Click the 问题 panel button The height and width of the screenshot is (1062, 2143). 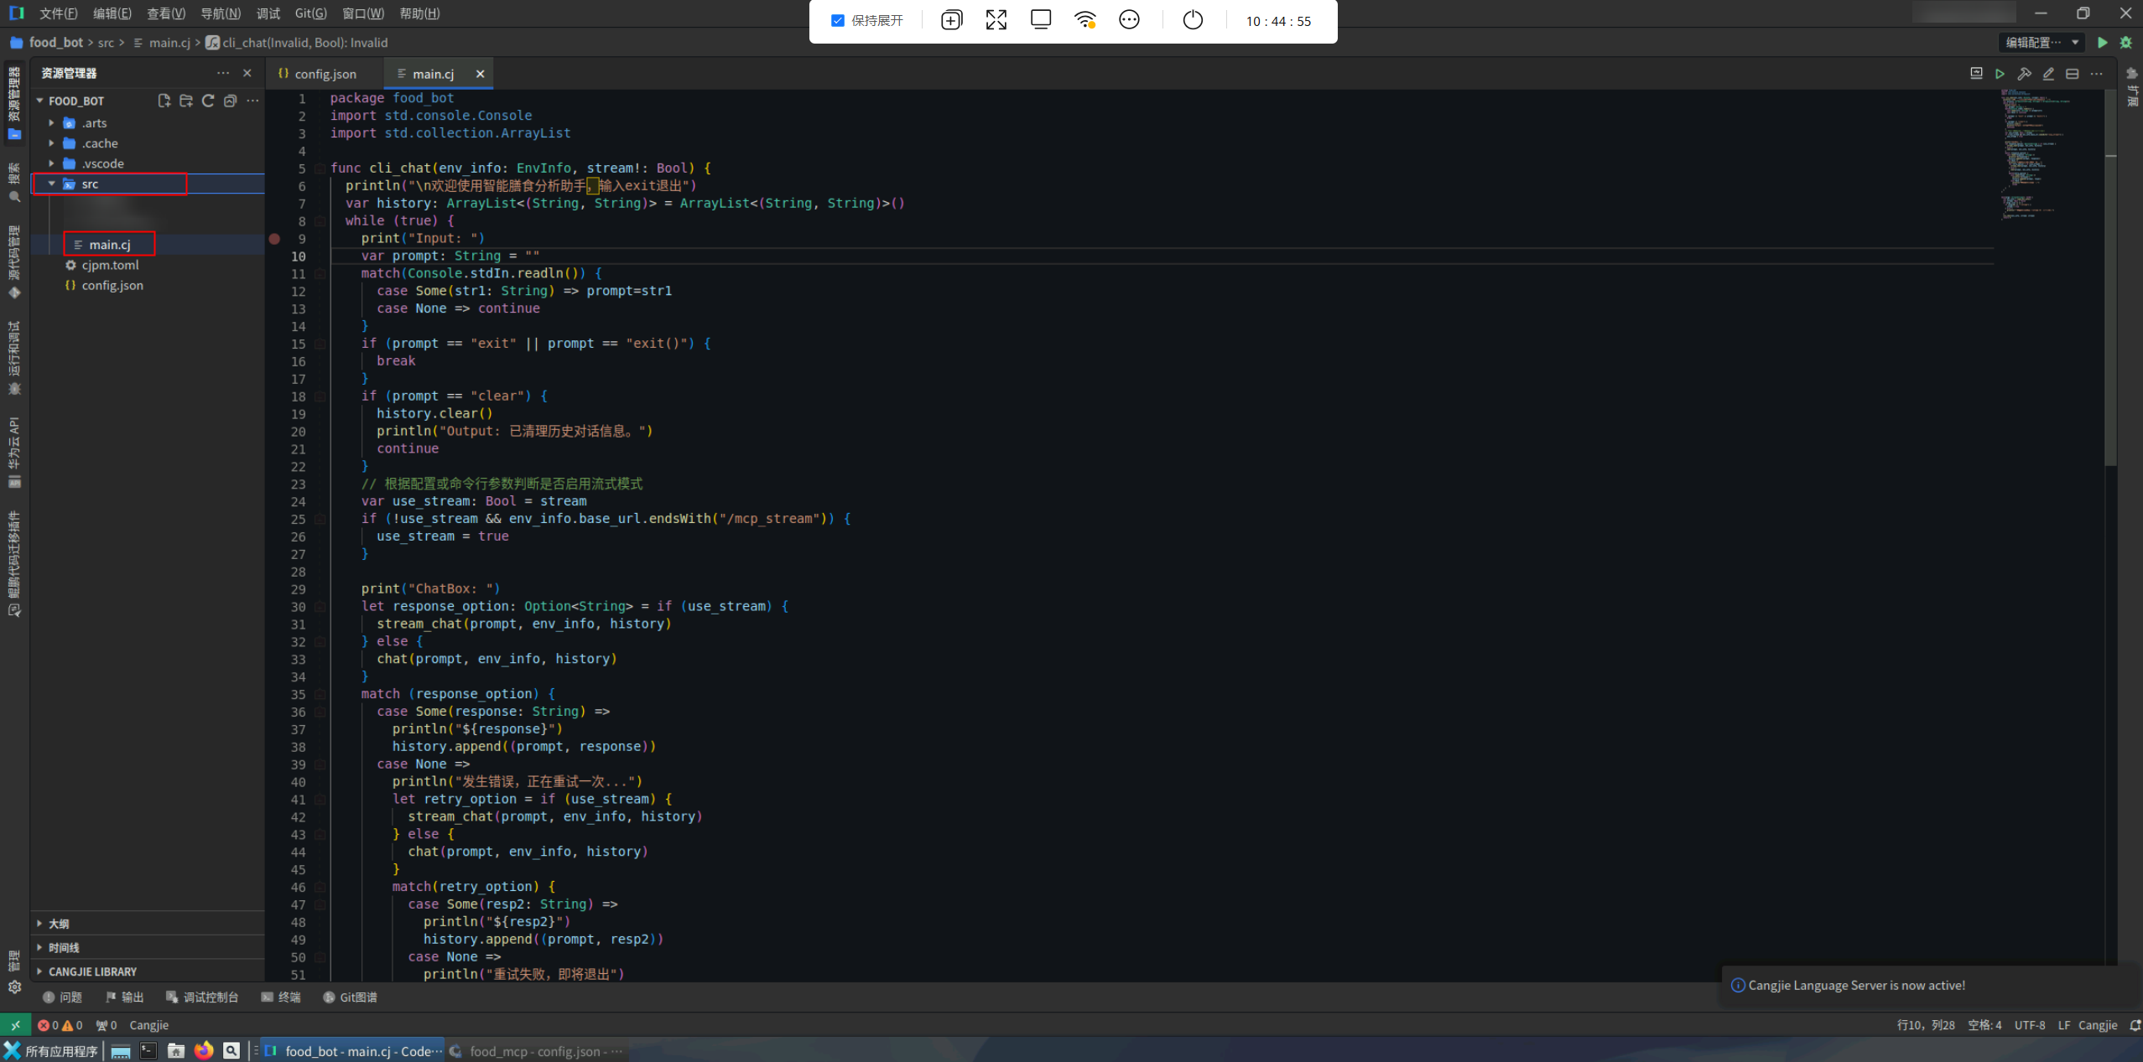63,997
